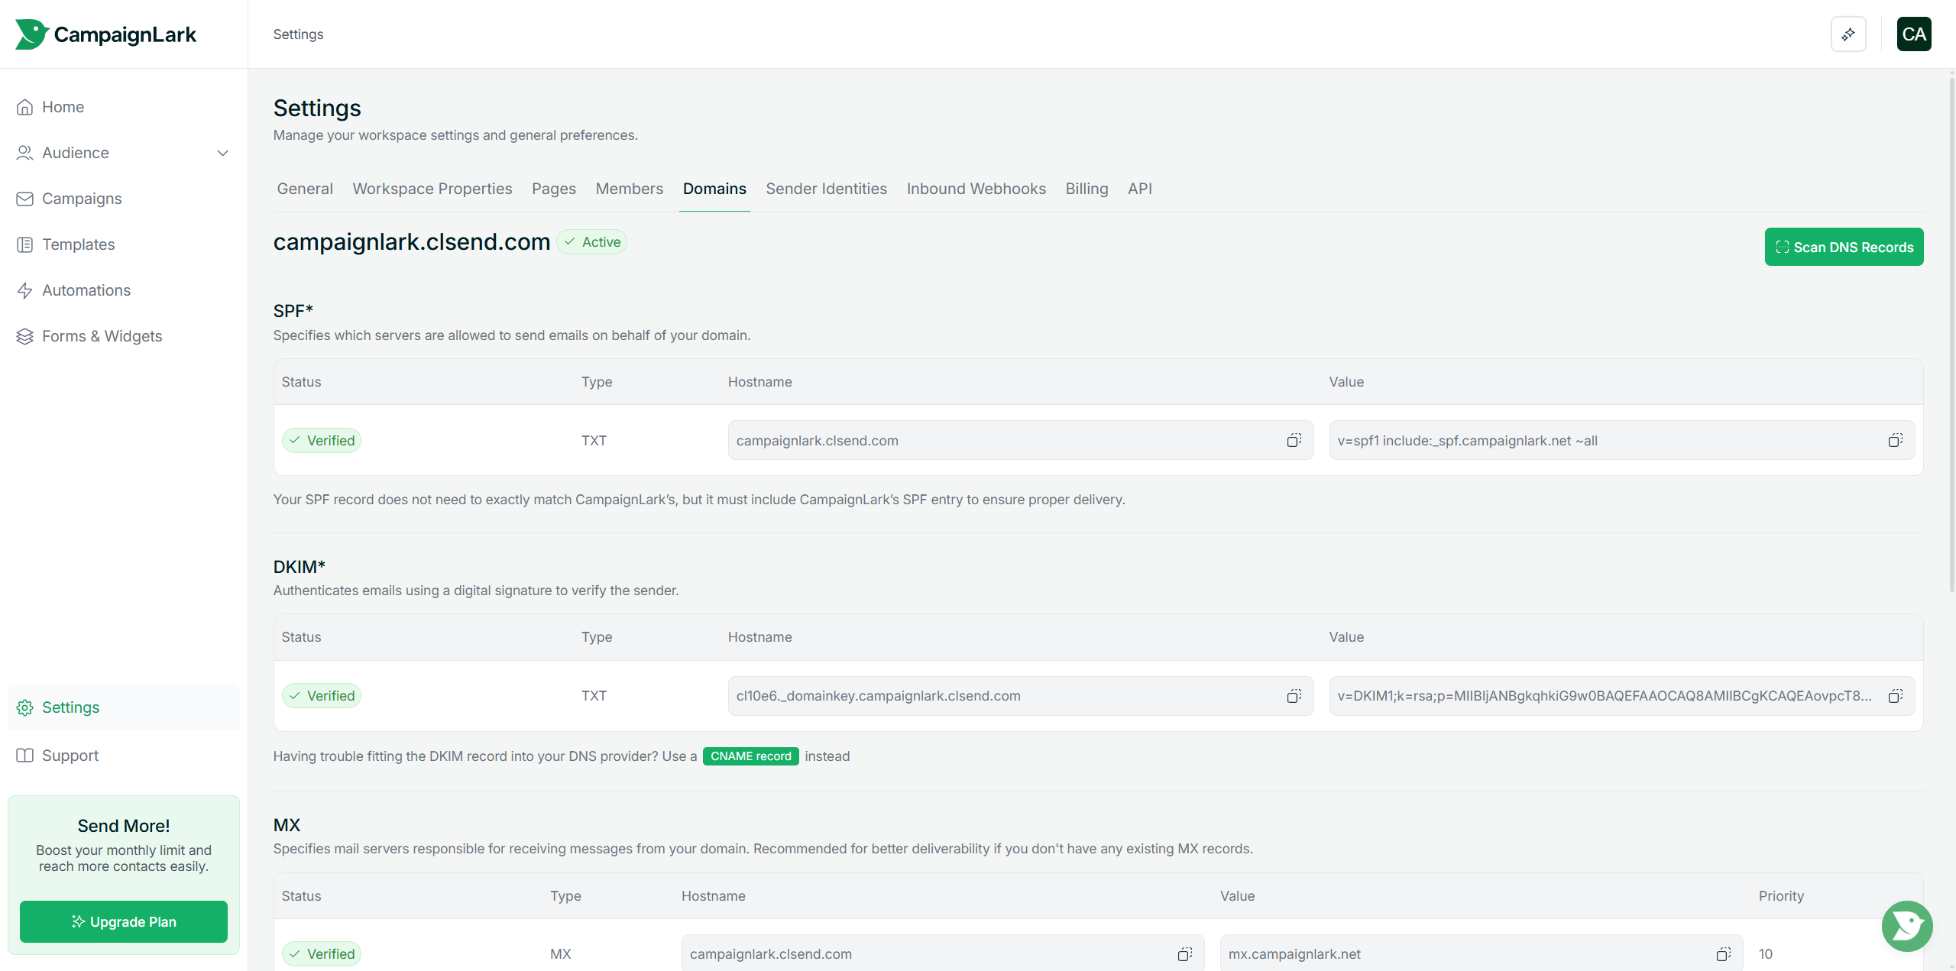Copy the mx.campaignlark.net value
This screenshot has height=971, width=1956.
click(1723, 954)
